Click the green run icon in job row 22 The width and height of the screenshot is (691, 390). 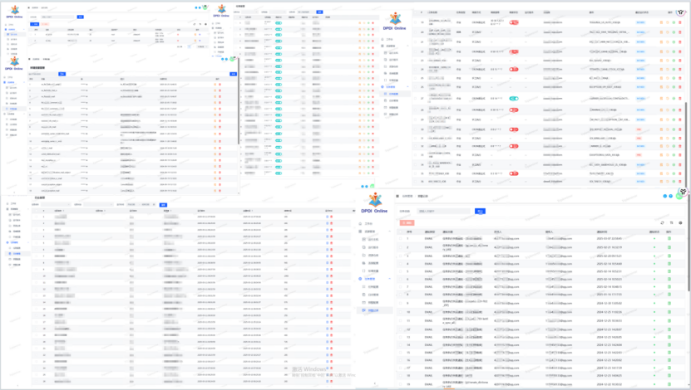(674, 51)
